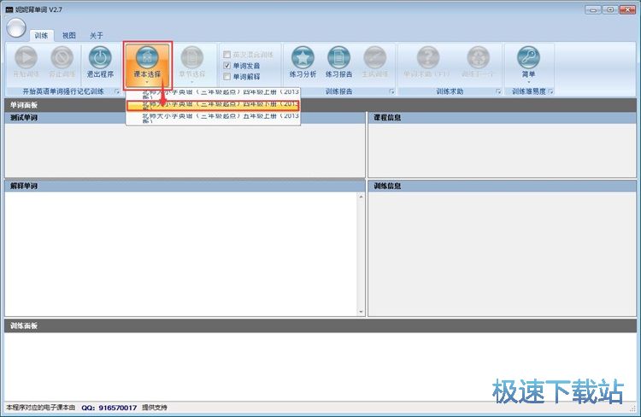Tick the 单词解释 checkbox

pyautogui.click(x=226, y=76)
